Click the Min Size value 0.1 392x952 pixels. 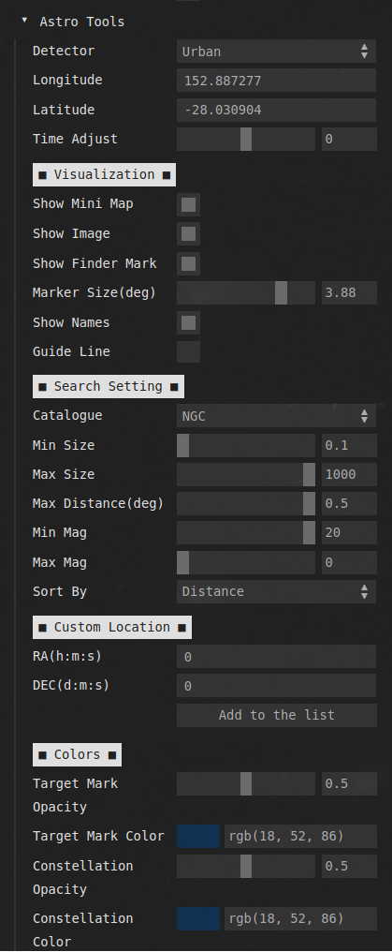[349, 445]
